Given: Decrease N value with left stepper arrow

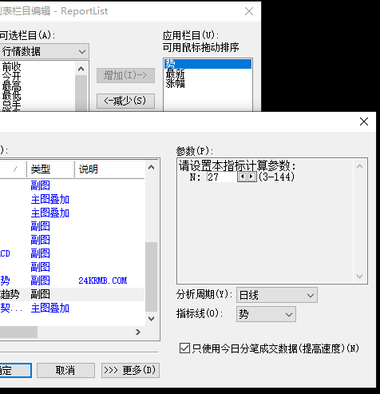Looking at the screenshot, I should [x=242, y=177].
